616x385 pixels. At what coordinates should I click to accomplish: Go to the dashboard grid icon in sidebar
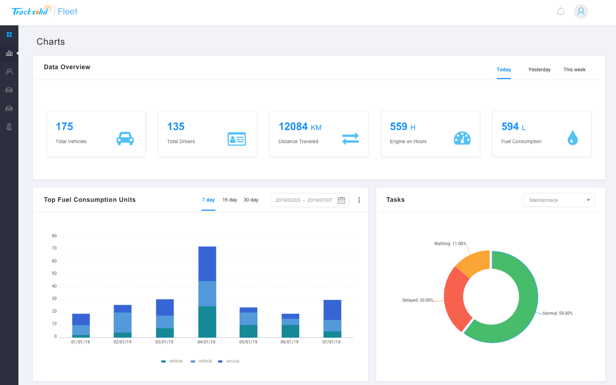coord(9,35)
